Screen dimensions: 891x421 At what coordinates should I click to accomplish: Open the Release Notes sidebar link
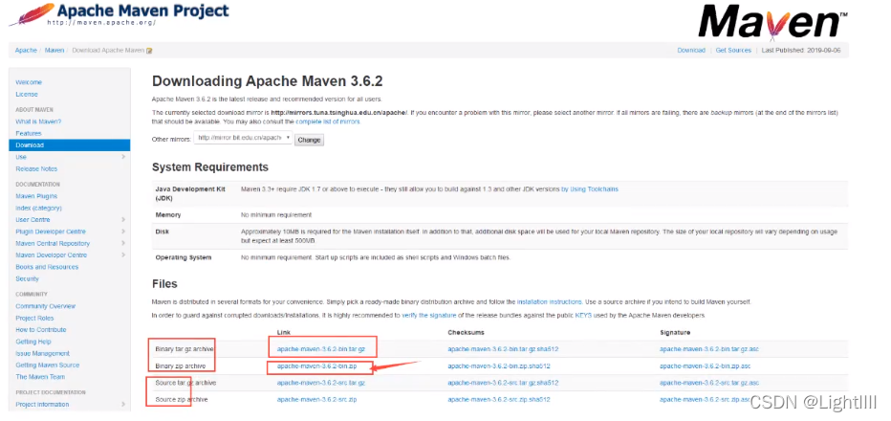36,169
